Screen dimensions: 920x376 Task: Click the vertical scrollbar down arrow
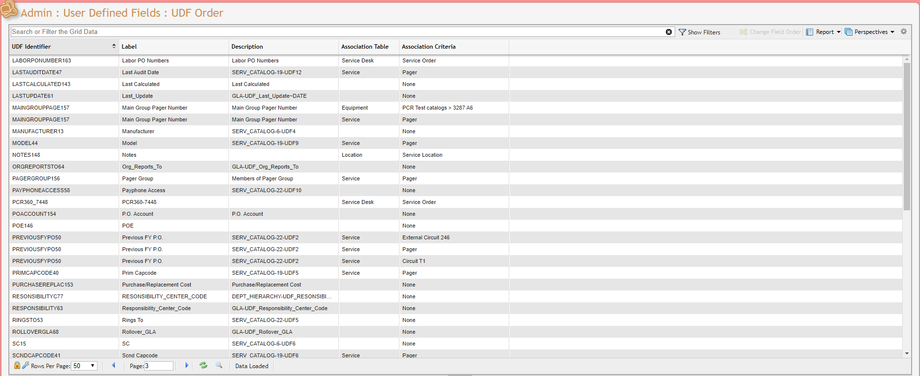coord(907,353)
